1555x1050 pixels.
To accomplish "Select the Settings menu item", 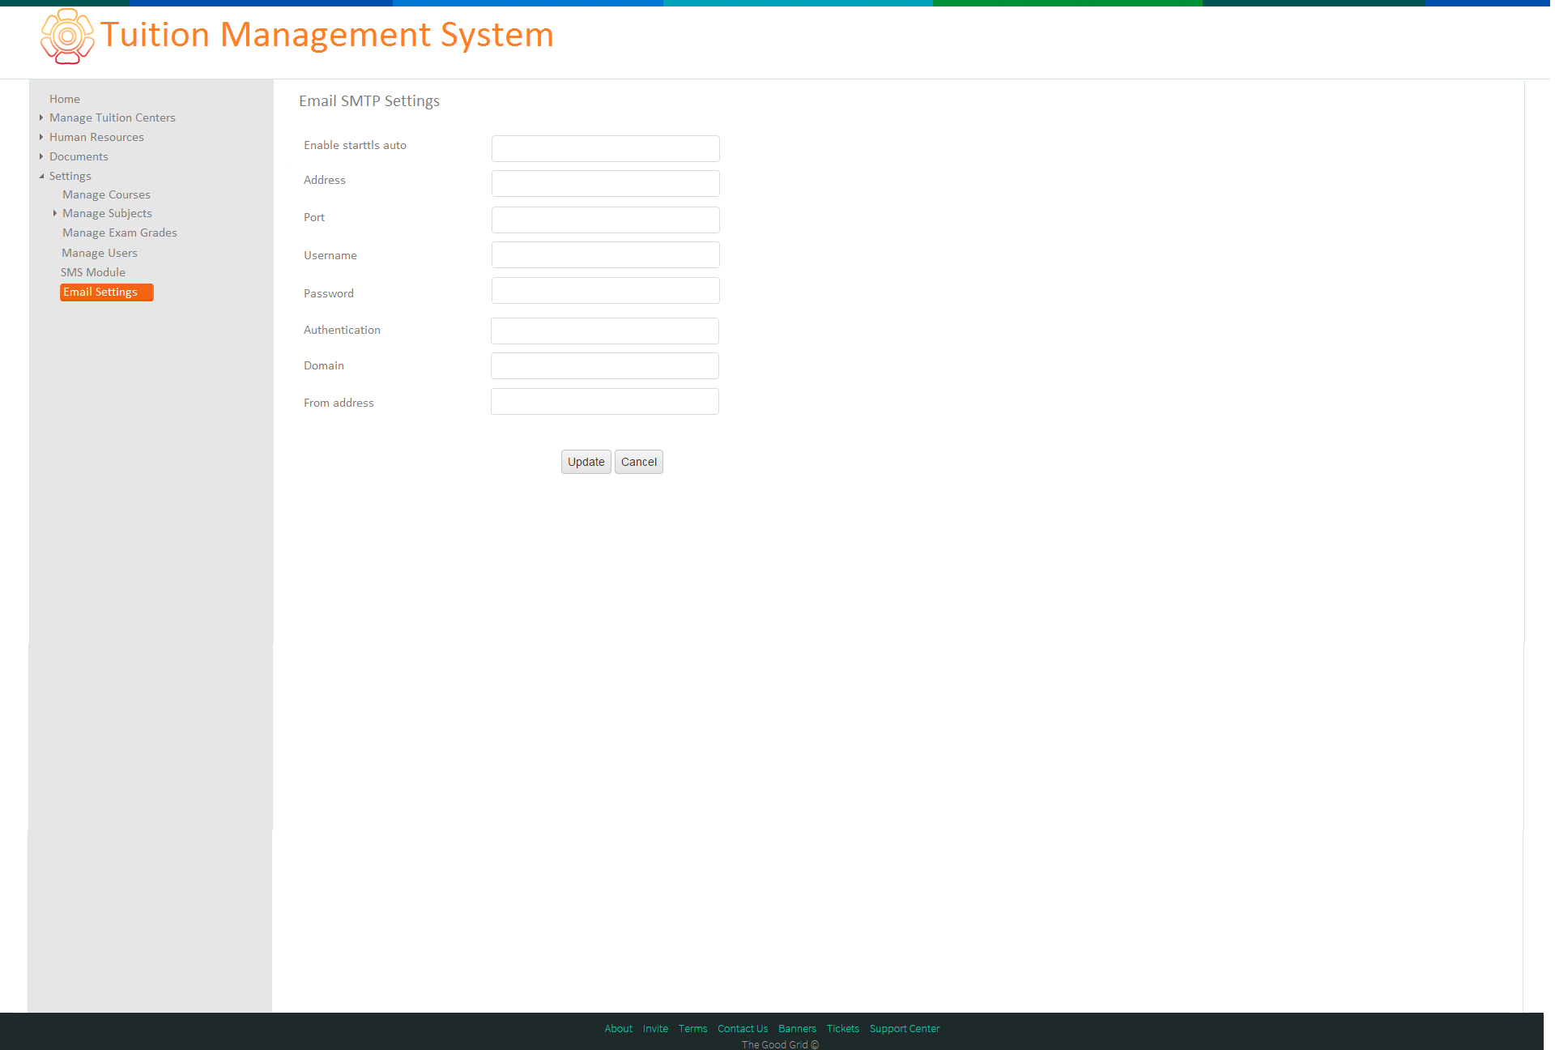I will coord(70,176).
